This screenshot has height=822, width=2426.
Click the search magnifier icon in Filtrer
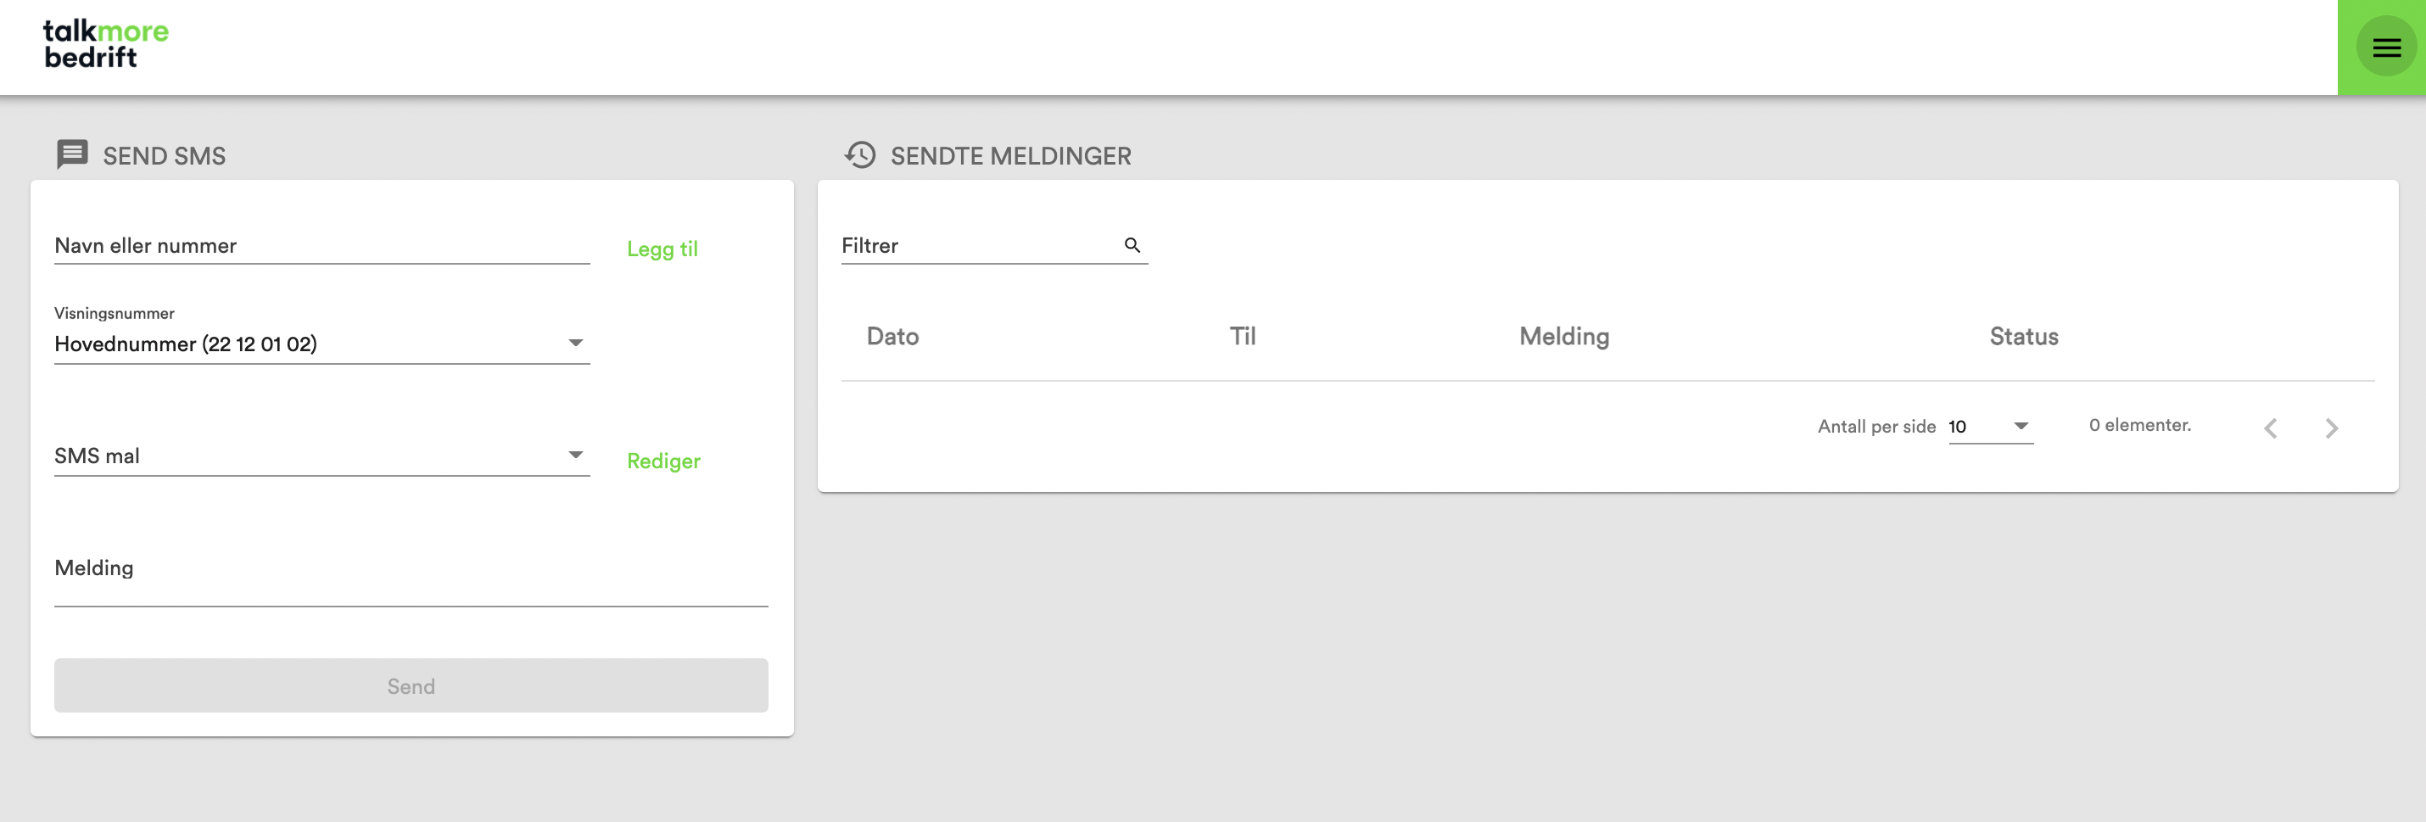pos(1132,245)
